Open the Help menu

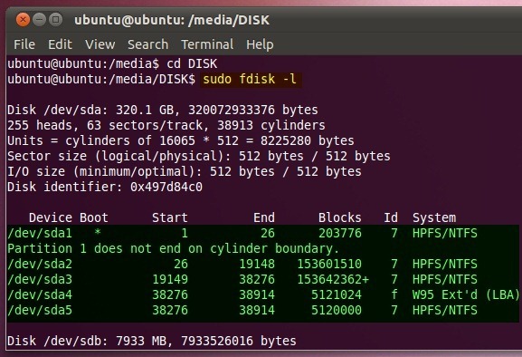[x=260, y=44]
